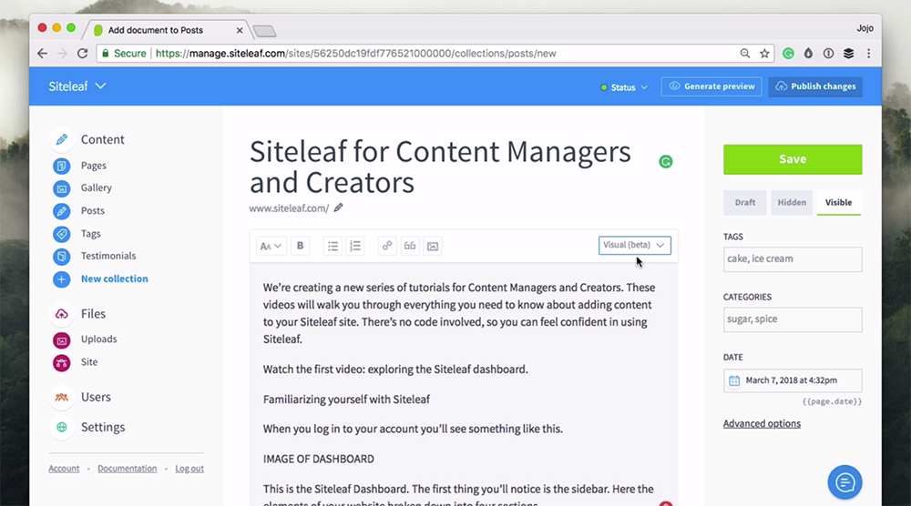
Task: Click the Tags label icon
Action: coord(62,234)
